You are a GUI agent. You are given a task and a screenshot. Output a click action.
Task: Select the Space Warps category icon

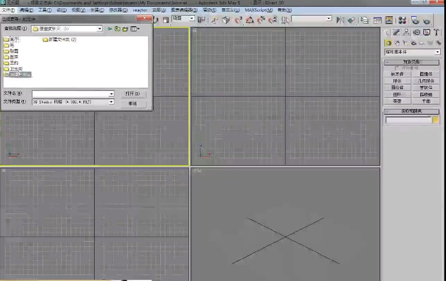click(430, 43)
